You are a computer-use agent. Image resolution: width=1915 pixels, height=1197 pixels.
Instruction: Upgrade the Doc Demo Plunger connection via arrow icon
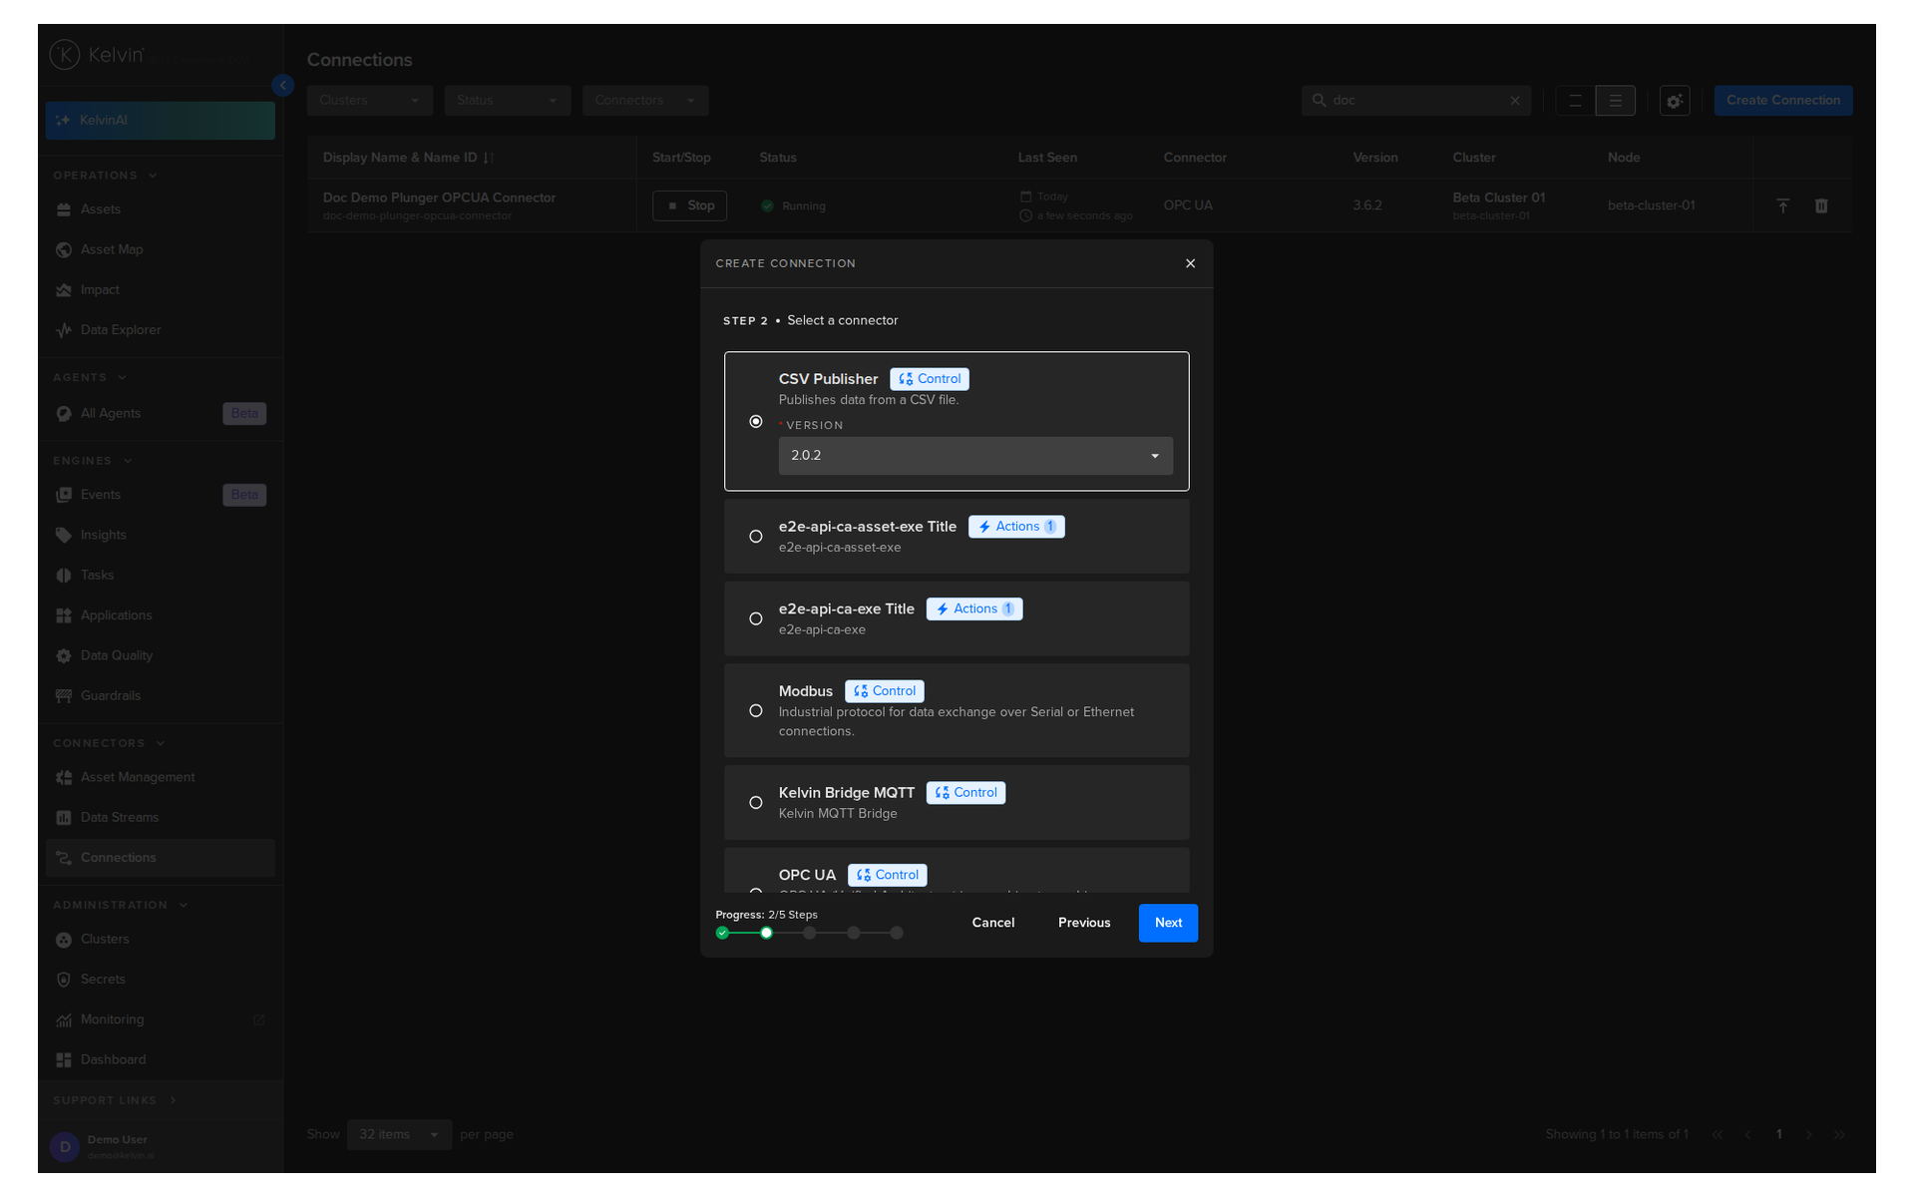[x=1782, y=205]
